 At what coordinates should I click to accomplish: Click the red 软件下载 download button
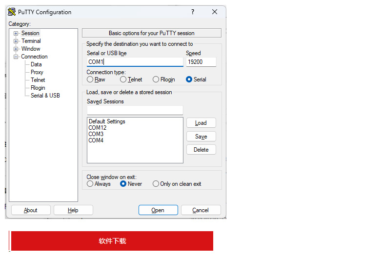click(112, 241)
